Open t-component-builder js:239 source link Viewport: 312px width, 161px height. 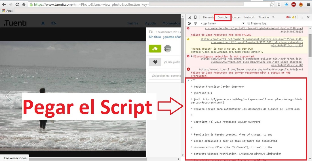252,42
